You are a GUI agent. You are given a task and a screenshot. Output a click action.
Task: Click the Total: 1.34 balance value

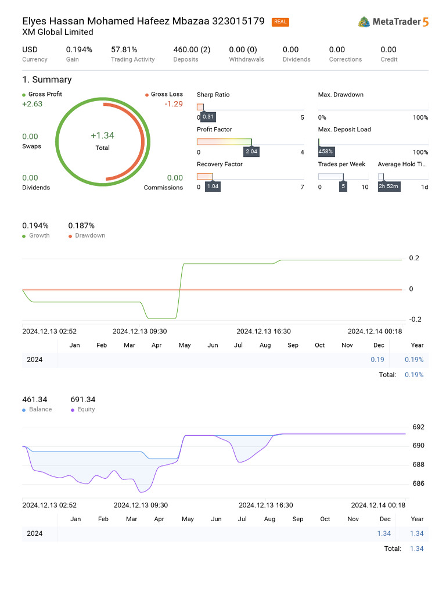417,549
